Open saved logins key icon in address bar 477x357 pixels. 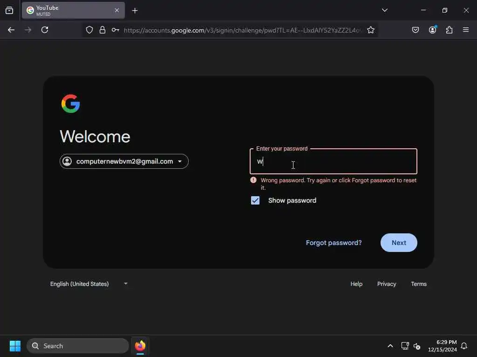tap(116, 30)
